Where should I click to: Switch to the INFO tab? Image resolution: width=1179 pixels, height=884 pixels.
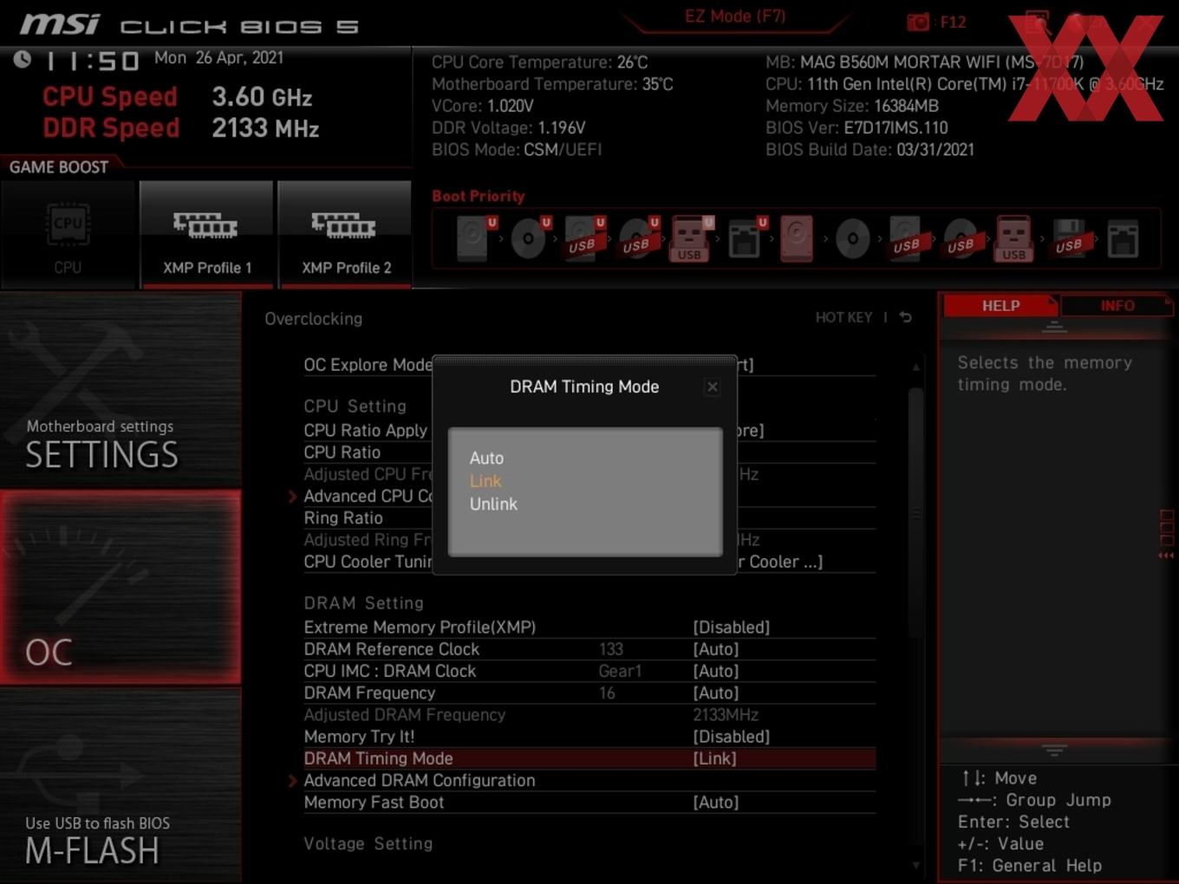point(1117,305)
